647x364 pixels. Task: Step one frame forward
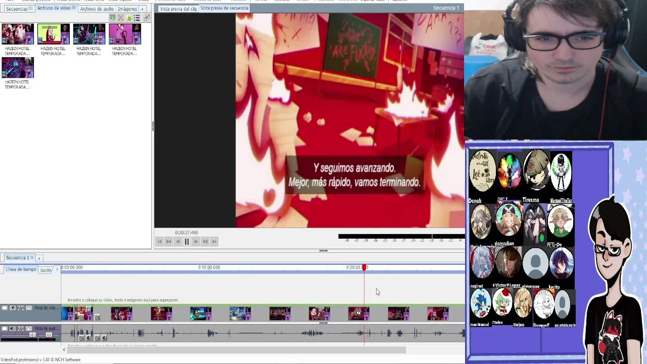196,242
